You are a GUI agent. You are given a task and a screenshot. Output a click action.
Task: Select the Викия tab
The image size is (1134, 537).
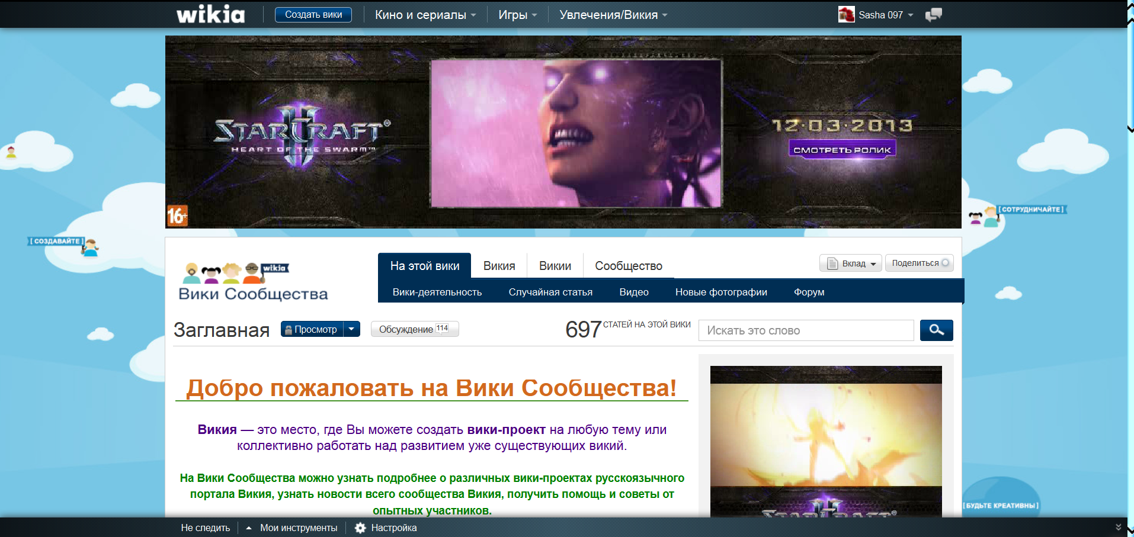coord(499,266)
